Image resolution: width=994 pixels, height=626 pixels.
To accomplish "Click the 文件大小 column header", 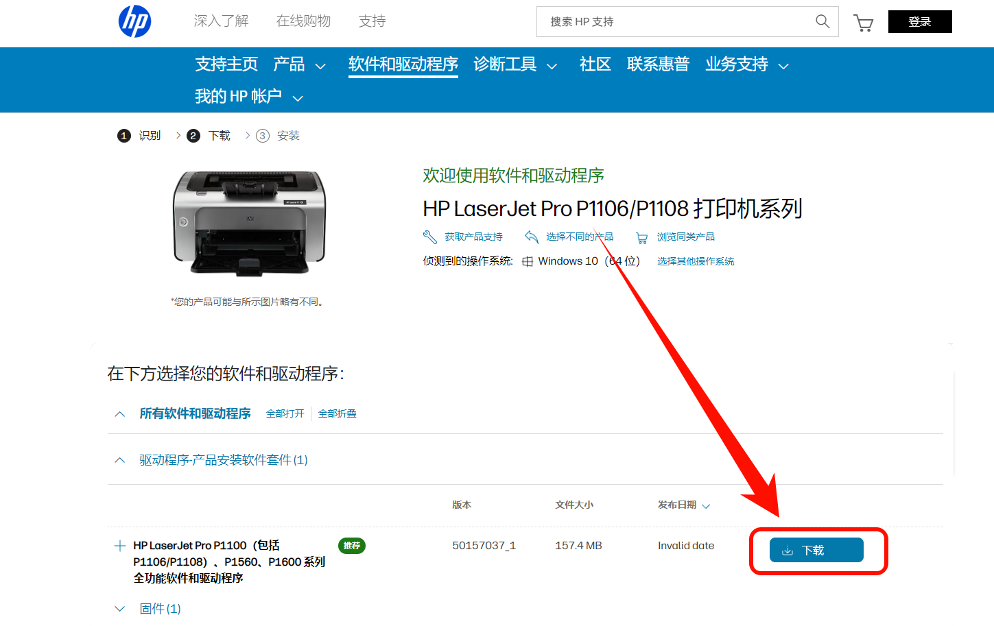I will coord(574,505).
